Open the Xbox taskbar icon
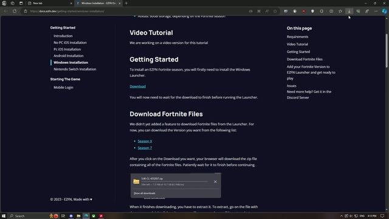The width and height of the screenshot is (389, 219). tap(94, 216)
